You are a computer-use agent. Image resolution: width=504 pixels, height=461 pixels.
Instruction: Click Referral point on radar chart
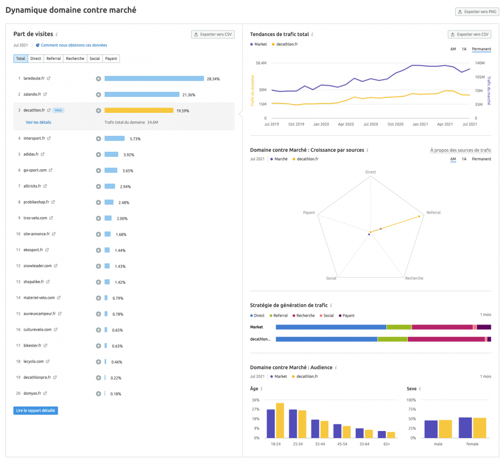tap(419, 216)
